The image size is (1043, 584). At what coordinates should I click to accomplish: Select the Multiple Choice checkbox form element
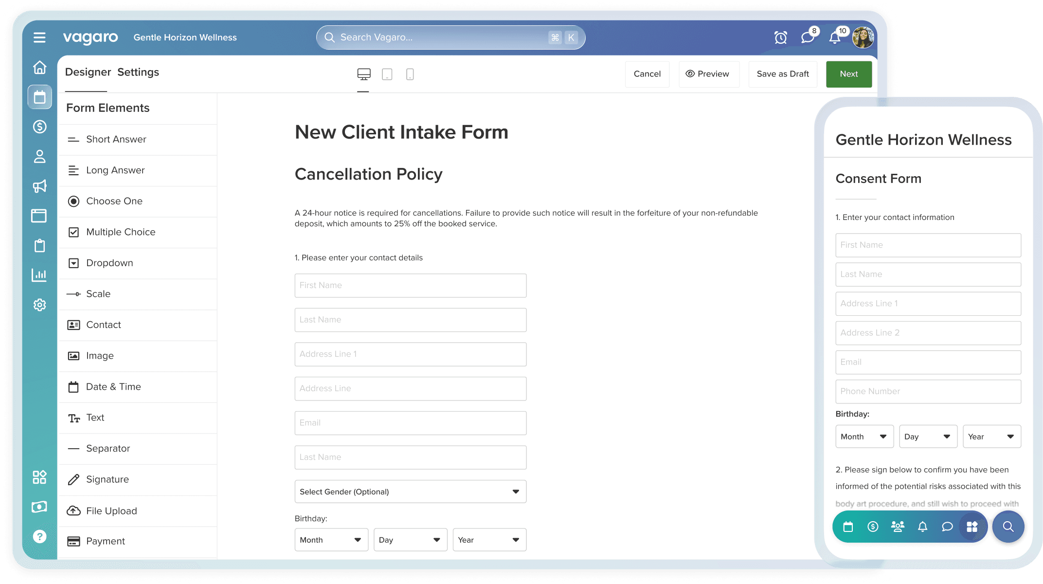(x=120, y=232)
